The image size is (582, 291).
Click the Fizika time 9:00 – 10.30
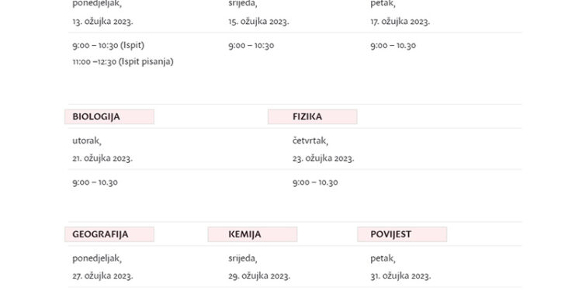315,182
